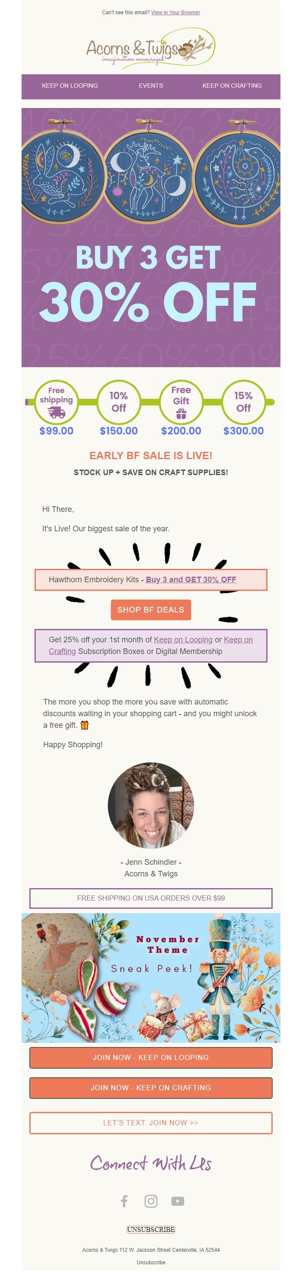302x1279 pixels.
Task: Open the View in Your Browser link
Action: 176,13
